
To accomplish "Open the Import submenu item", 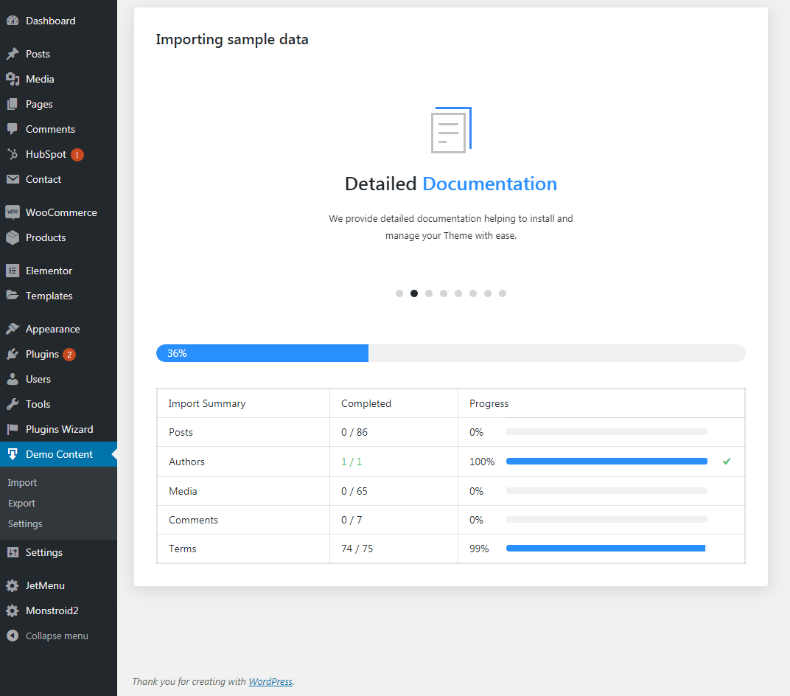I will [x=22, y=482].
